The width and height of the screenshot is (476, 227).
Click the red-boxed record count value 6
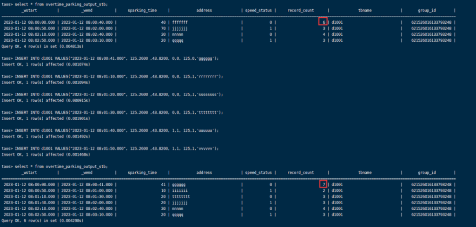pos(323,22)
